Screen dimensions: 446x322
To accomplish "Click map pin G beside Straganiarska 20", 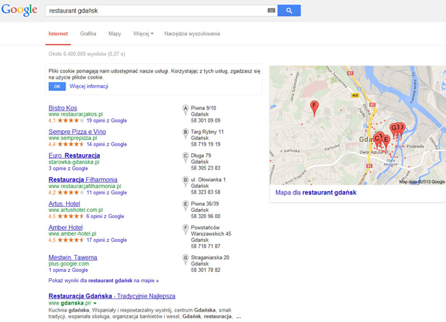I will pyautogui.click(x=185, y=260).
